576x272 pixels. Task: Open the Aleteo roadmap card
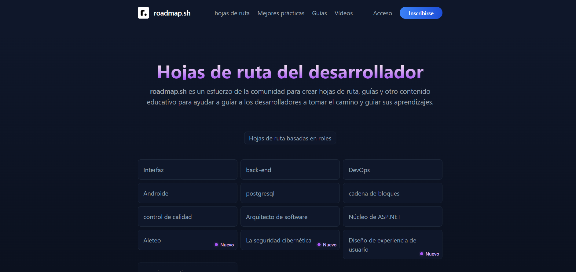[x=187, y=240]
